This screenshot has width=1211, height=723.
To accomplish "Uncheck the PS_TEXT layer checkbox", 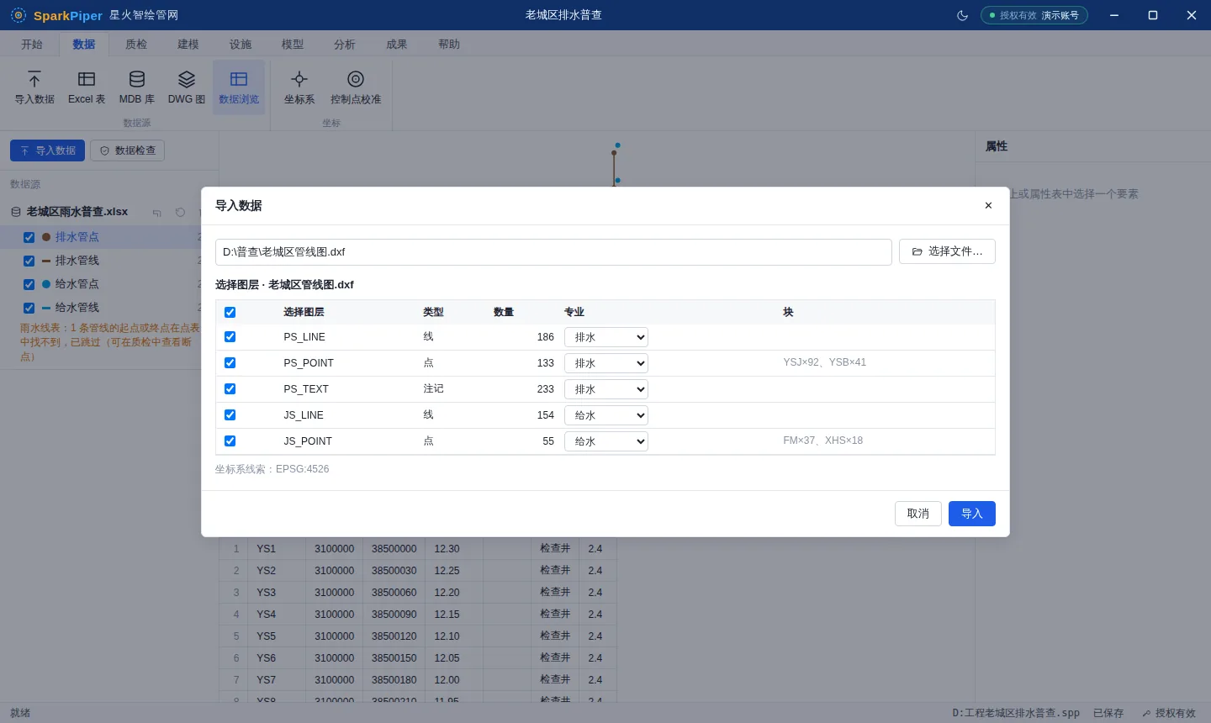I will click(x=230, y=388).
